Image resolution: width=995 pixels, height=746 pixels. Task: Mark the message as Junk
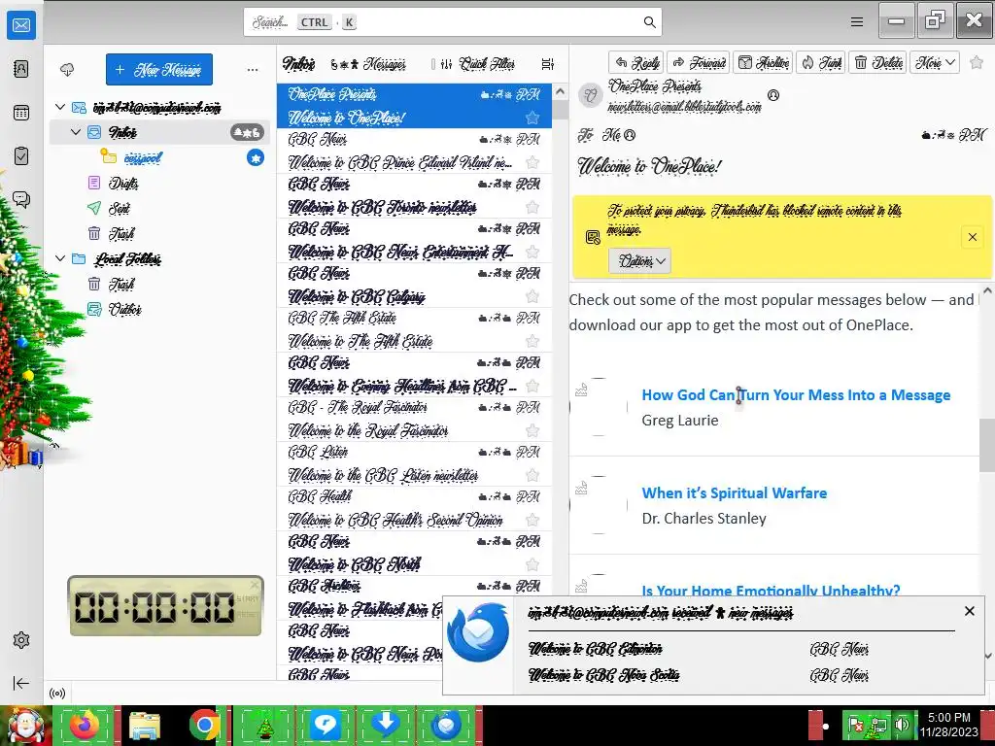[821, 62]
